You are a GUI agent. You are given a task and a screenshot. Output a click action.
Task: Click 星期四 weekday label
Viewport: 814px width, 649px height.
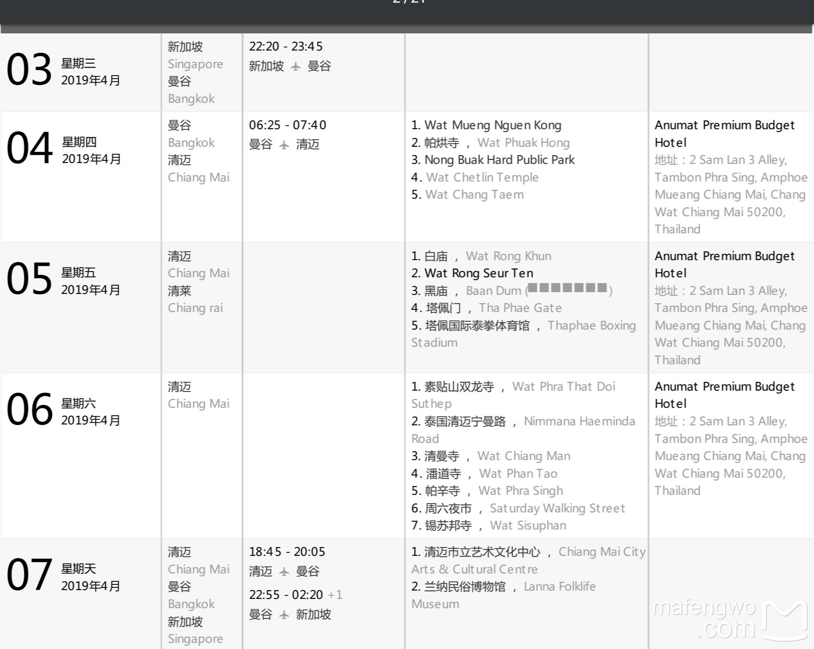[x=79, y=142]
